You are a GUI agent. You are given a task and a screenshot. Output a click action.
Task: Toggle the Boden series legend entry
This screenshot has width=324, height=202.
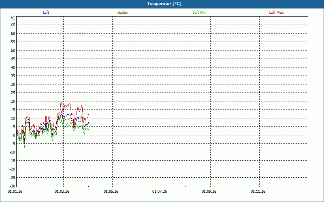tap(123, 13)
